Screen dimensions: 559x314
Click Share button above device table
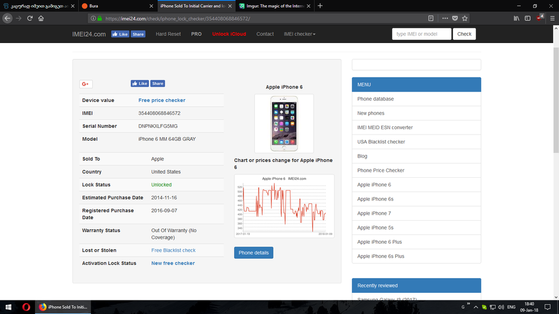coord(157,83)
